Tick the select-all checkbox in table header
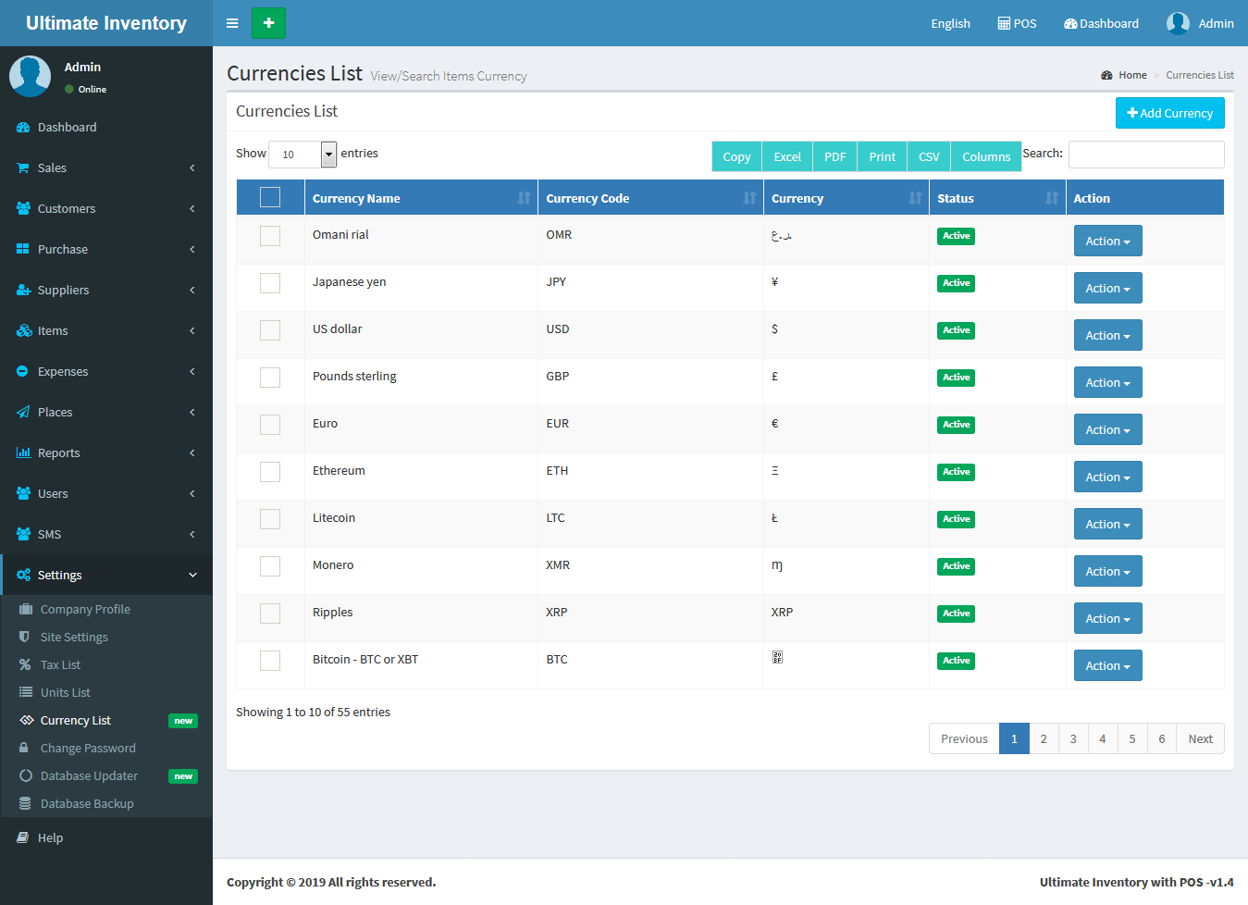Image resolution: width=1248 pixels, height=905 pixels. 270,197
